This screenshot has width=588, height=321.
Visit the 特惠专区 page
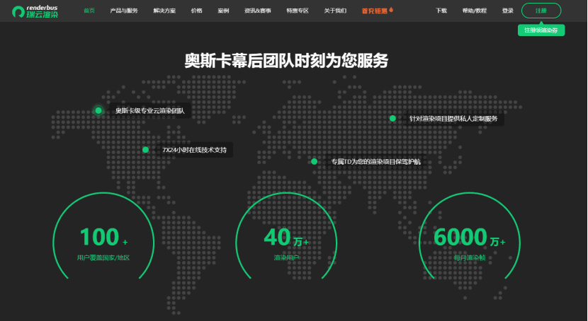click(x=298, y=11)
